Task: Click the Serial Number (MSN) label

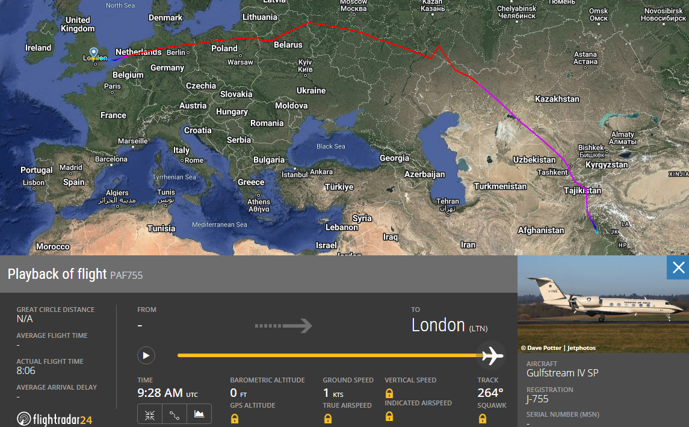Action: (563, 414)
